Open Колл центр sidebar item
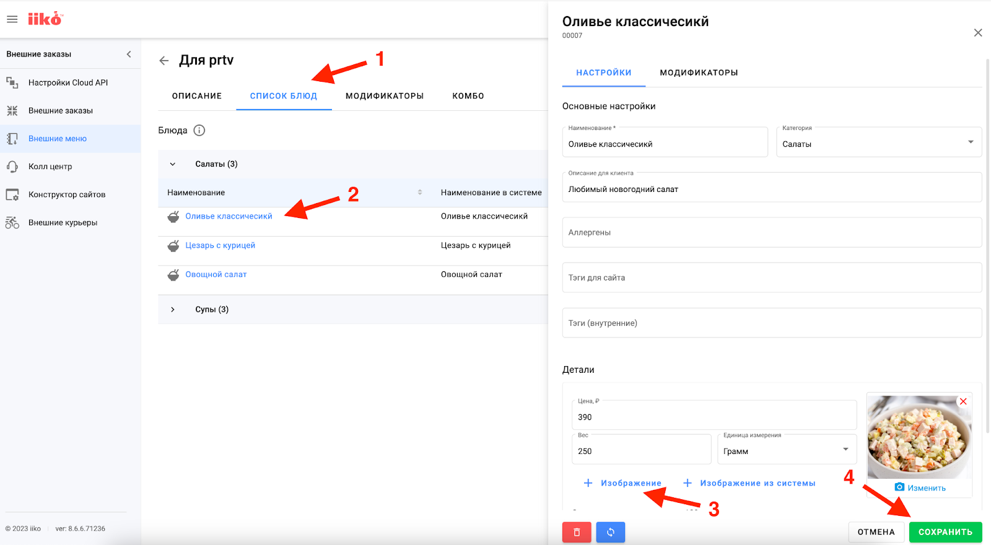 [x=71, y=167]
